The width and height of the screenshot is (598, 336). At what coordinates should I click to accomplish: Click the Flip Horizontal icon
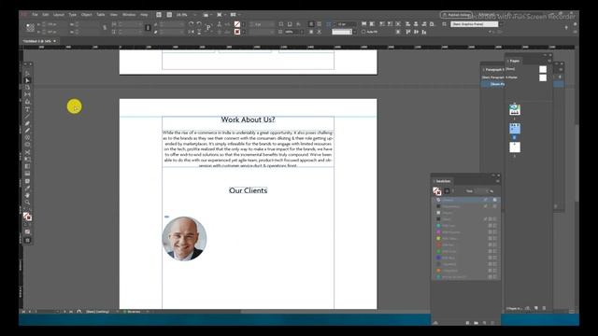[x=191, y=32]
